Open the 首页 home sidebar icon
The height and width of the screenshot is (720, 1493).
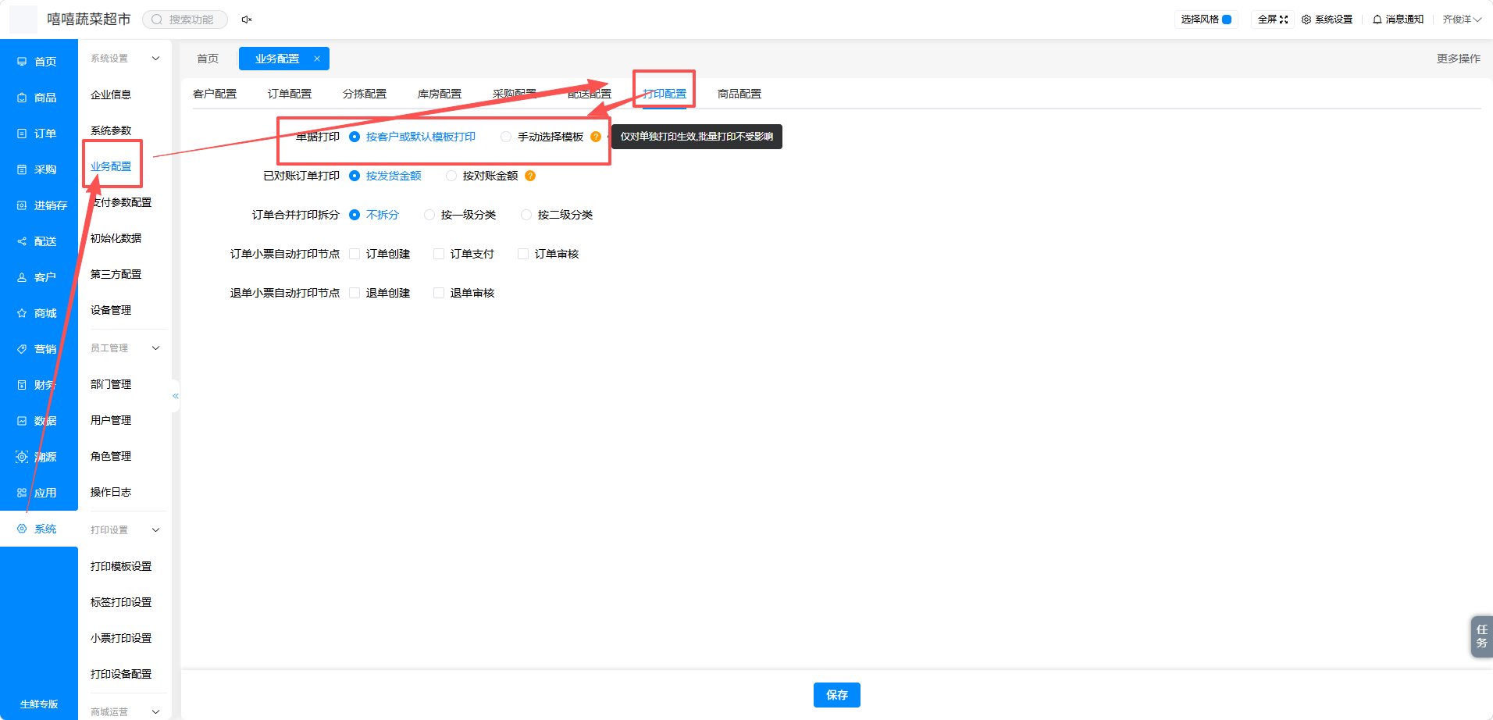click(22, 62)
